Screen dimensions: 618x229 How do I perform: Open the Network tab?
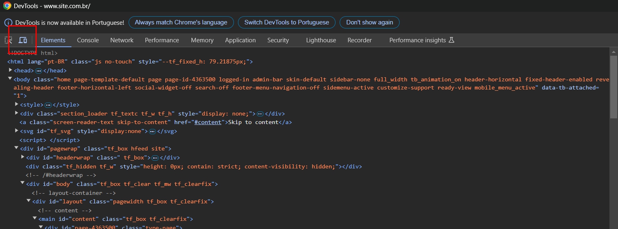(x=122, y=40)
